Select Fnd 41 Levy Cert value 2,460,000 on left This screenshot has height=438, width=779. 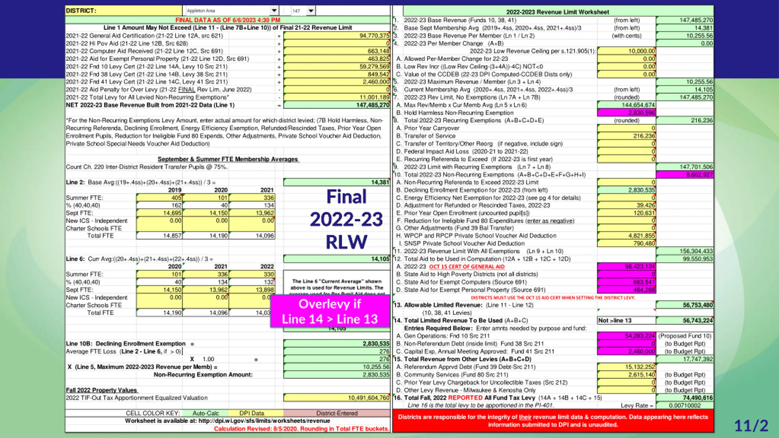coord(337,82)
